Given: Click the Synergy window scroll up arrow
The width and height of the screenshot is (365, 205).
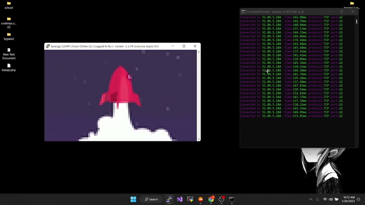Looking at the screenshot, I should 199,52.
